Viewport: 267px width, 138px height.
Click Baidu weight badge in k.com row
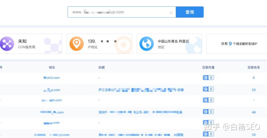pyautogui.click(x=208, y=112)
